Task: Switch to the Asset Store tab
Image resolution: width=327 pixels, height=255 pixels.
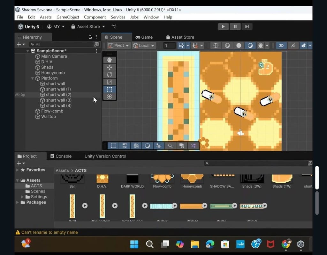Action: [x=180, y=37]
